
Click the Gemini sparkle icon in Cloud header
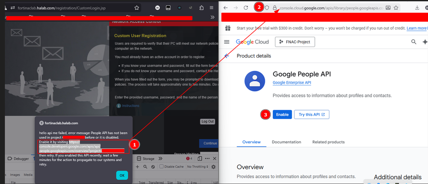425,42
